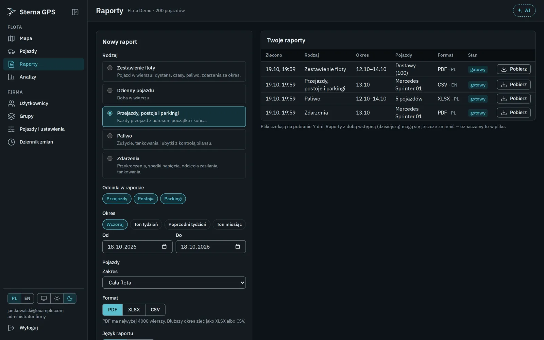Select the Zdarzenia report type

[174, 165]
